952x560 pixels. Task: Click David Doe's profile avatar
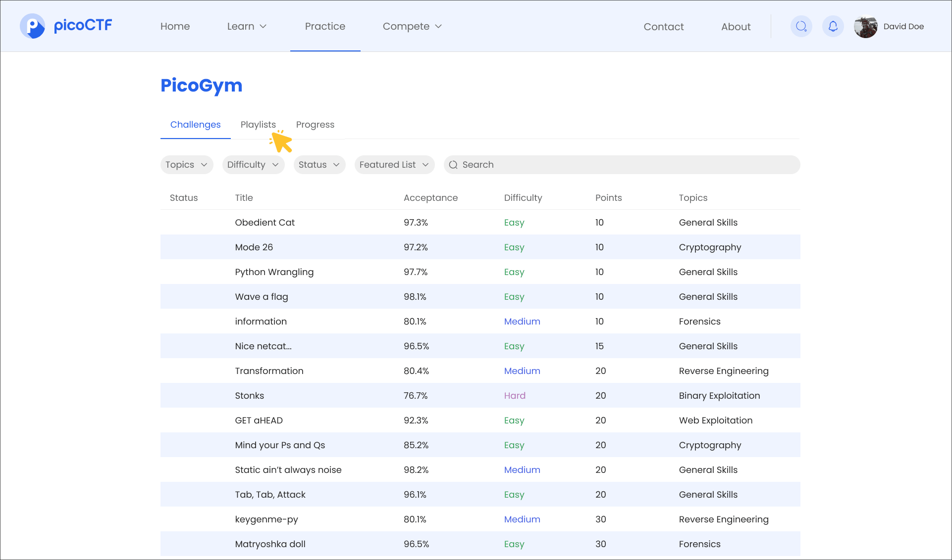tap(865, 26)
